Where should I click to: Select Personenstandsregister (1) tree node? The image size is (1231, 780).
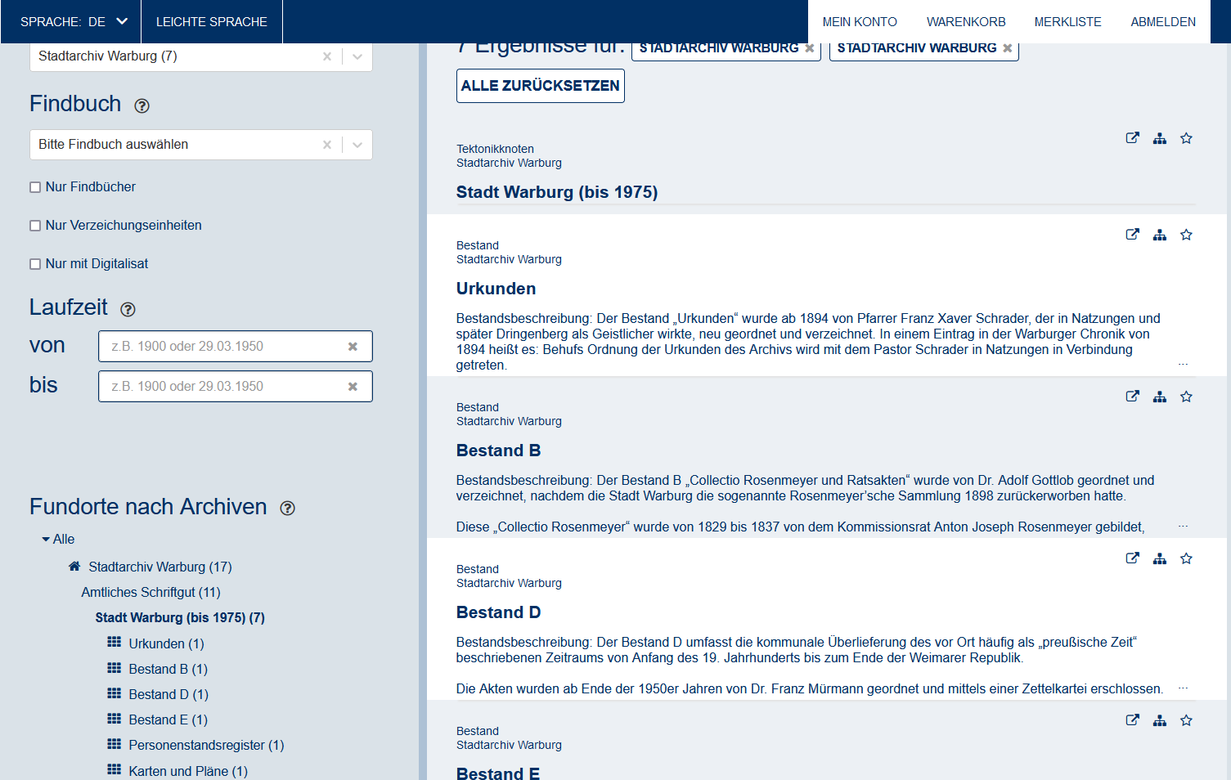(206, 745)
